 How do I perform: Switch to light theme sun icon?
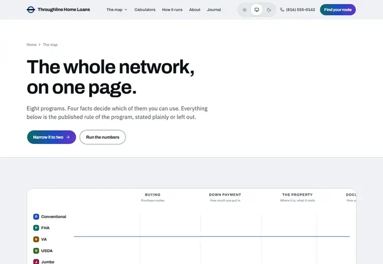(244, 10)
